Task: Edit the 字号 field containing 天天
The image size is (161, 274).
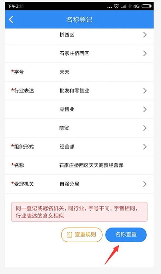Action: (x=79, y=72)
